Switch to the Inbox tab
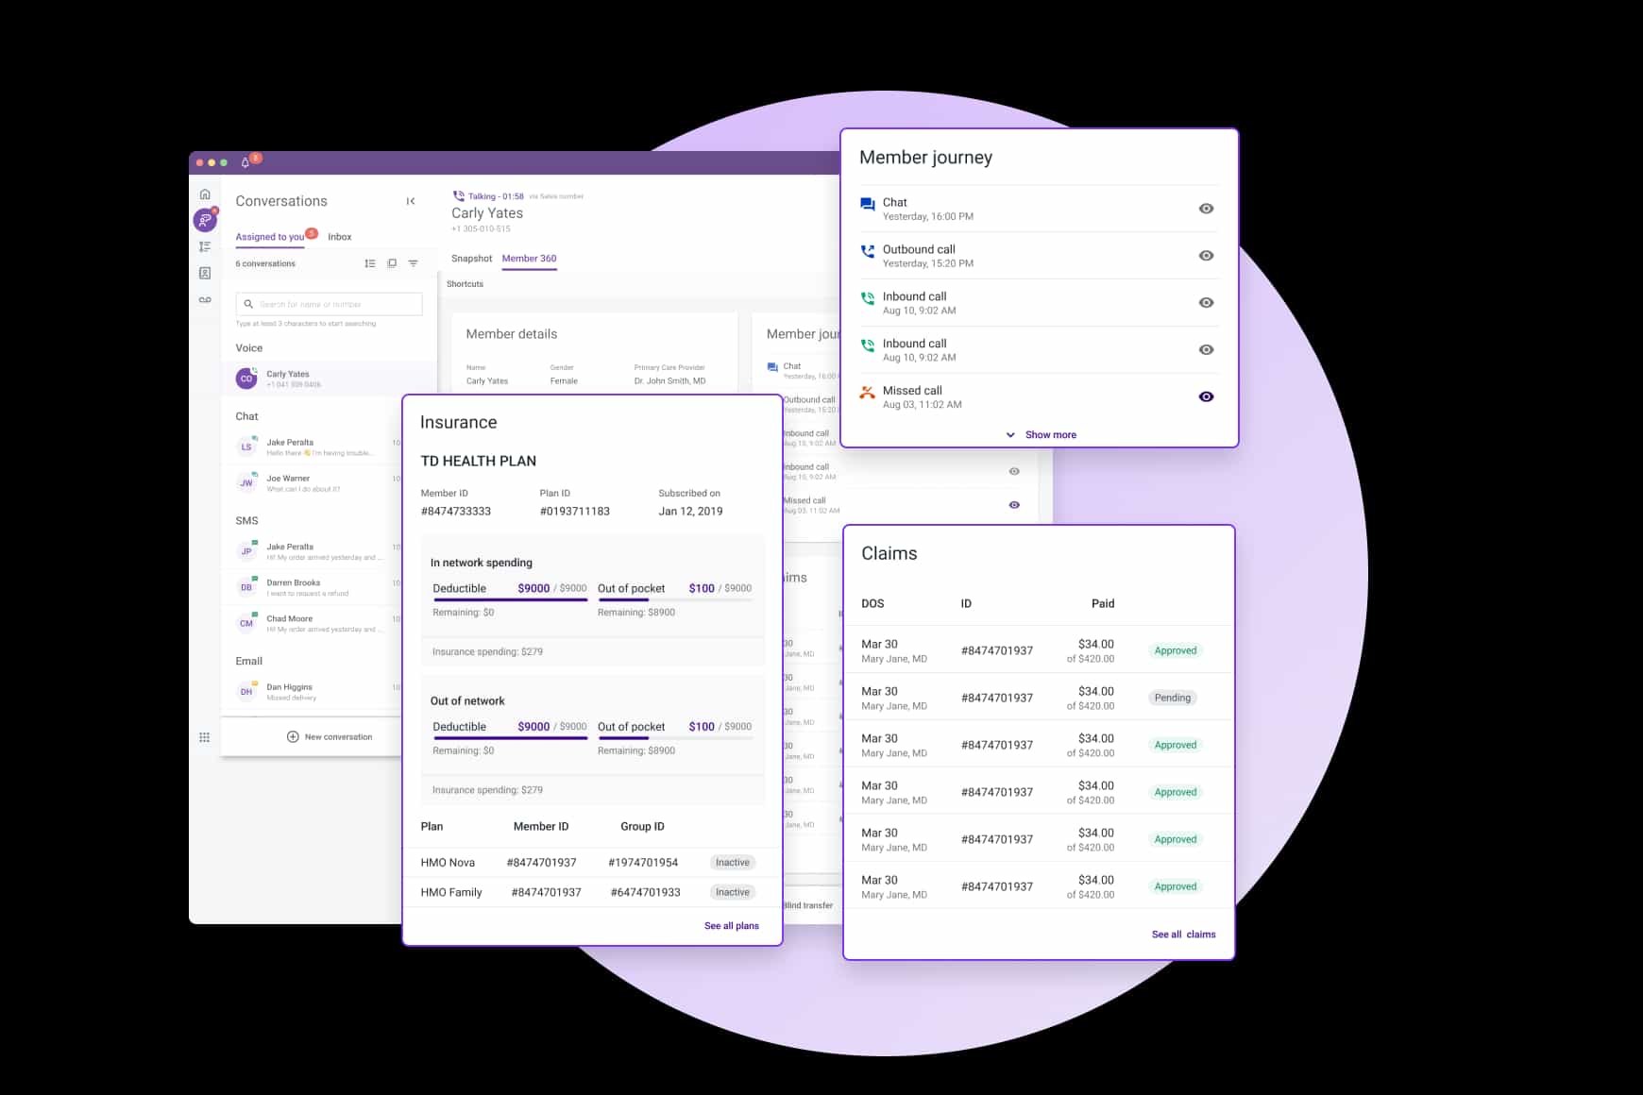1643x1095 pixels. 339,236
